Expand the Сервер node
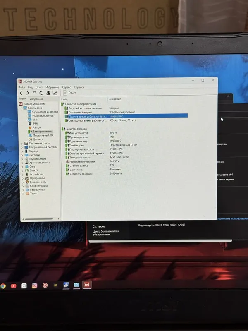The image size is (248, 331). click(x=22, y=151)
